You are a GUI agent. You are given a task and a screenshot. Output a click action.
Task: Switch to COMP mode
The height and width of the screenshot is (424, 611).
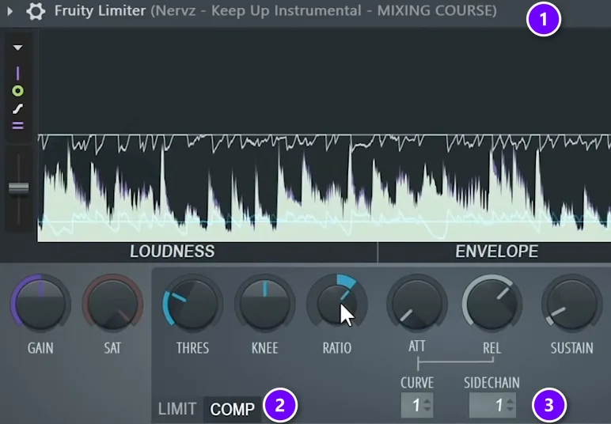(x=232, y=409)
